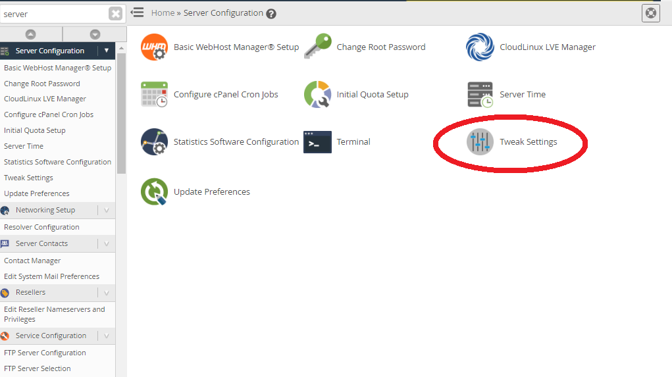Open the Statistics Software Configuration graph icon
This screenshot has width=672, height=377.
pyautogui.click(x=154, y=141)
